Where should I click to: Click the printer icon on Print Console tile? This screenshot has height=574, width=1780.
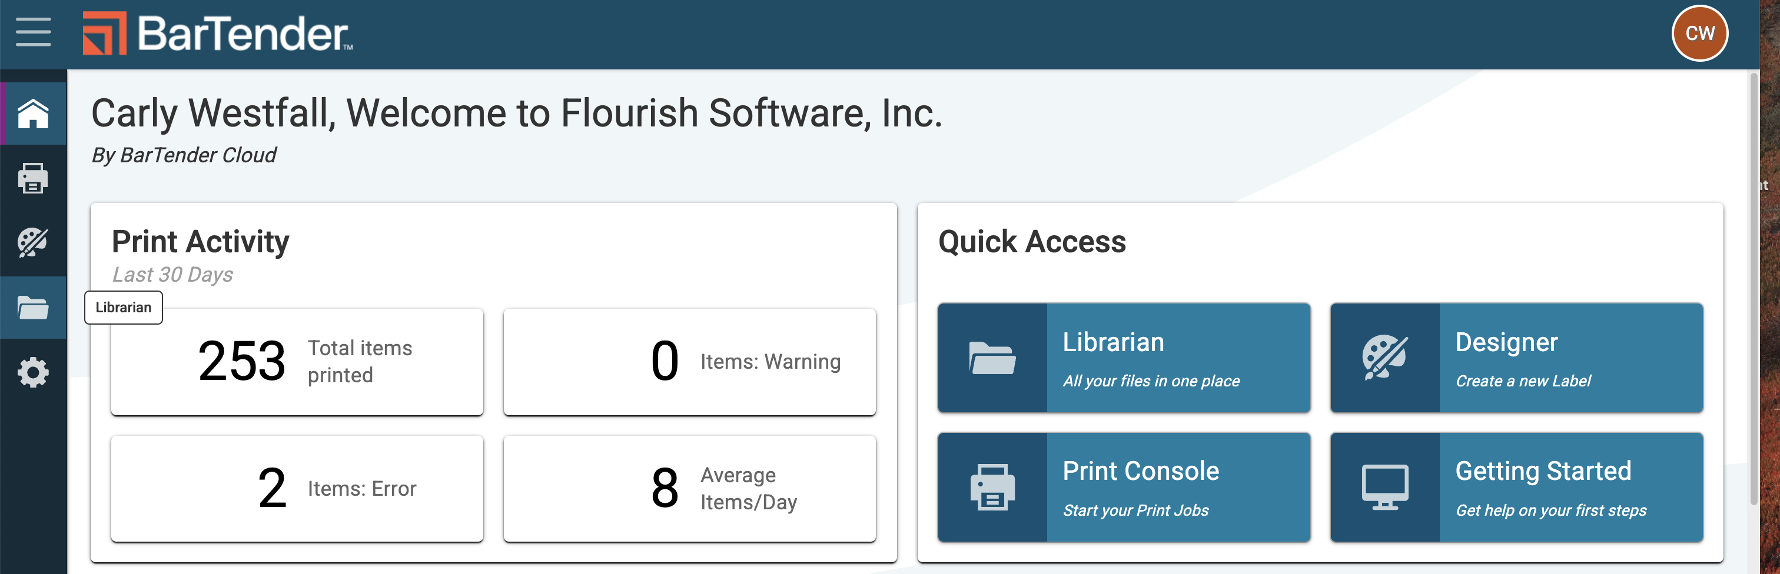pos(992,487)
